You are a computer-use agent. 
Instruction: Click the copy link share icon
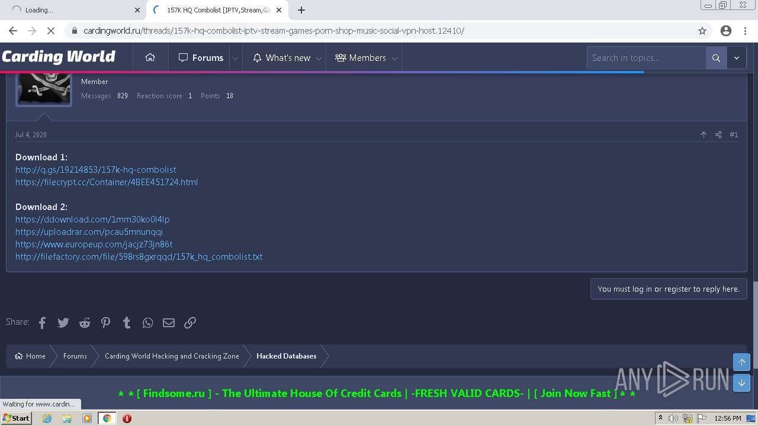click(190, 322)
